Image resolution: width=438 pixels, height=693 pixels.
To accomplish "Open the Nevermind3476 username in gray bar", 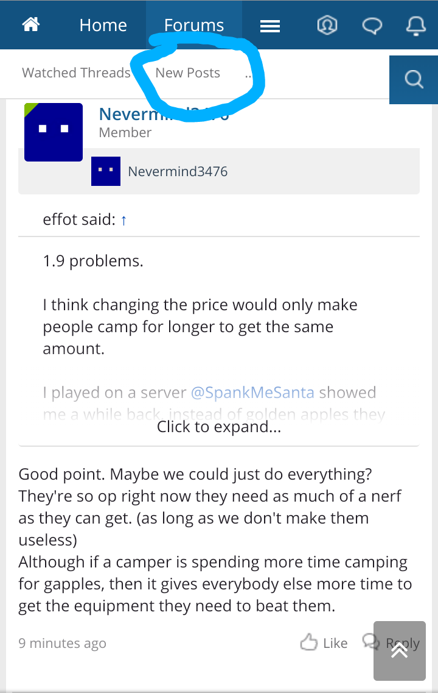I will pos(178,171).
